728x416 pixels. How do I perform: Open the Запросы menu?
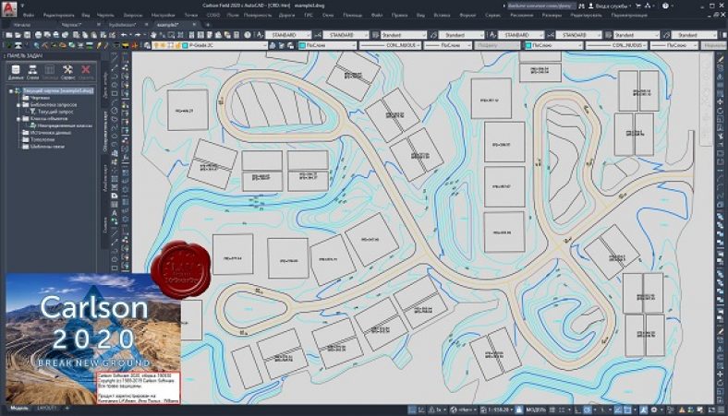133,16
